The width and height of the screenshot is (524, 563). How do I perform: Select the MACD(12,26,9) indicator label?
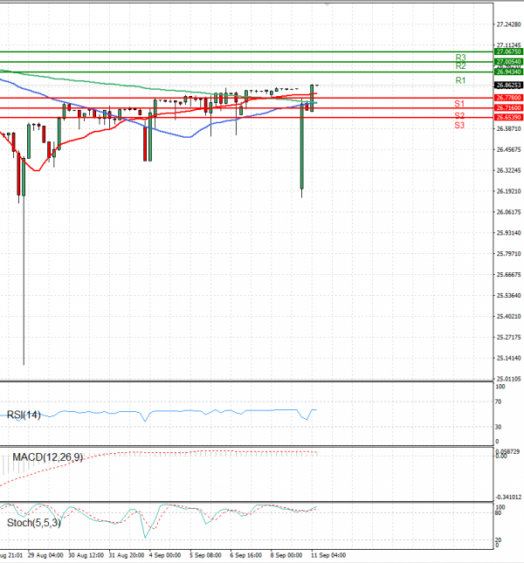48,457
